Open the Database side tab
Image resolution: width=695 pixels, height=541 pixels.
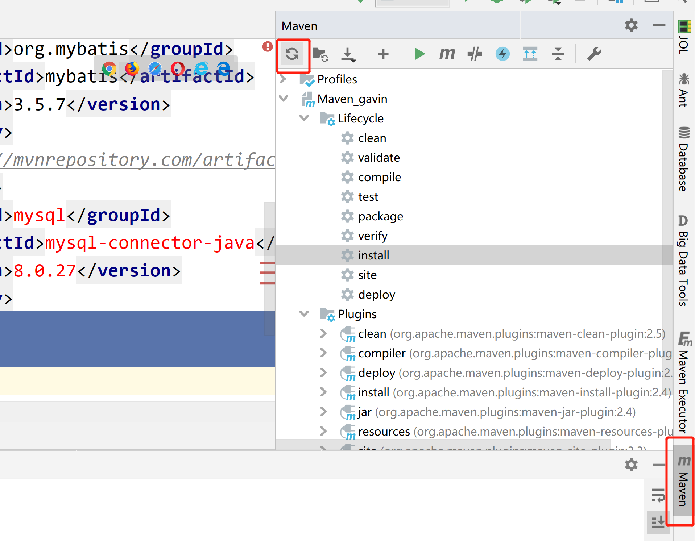[684, 159]
